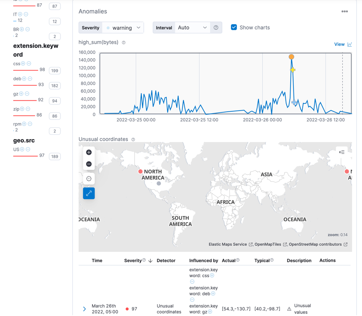
Task: Open the OpenStreetMap contributors link
Action: [x=316, y=244]
